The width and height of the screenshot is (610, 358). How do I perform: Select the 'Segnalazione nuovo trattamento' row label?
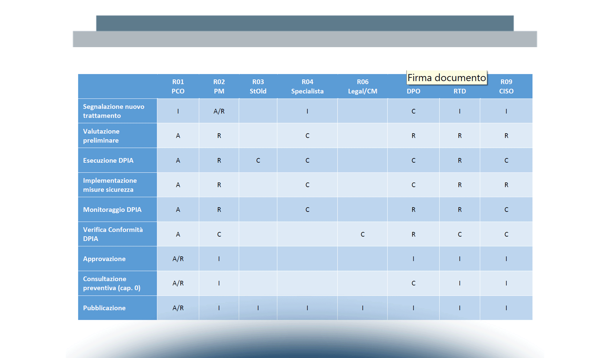click(117, 111)
